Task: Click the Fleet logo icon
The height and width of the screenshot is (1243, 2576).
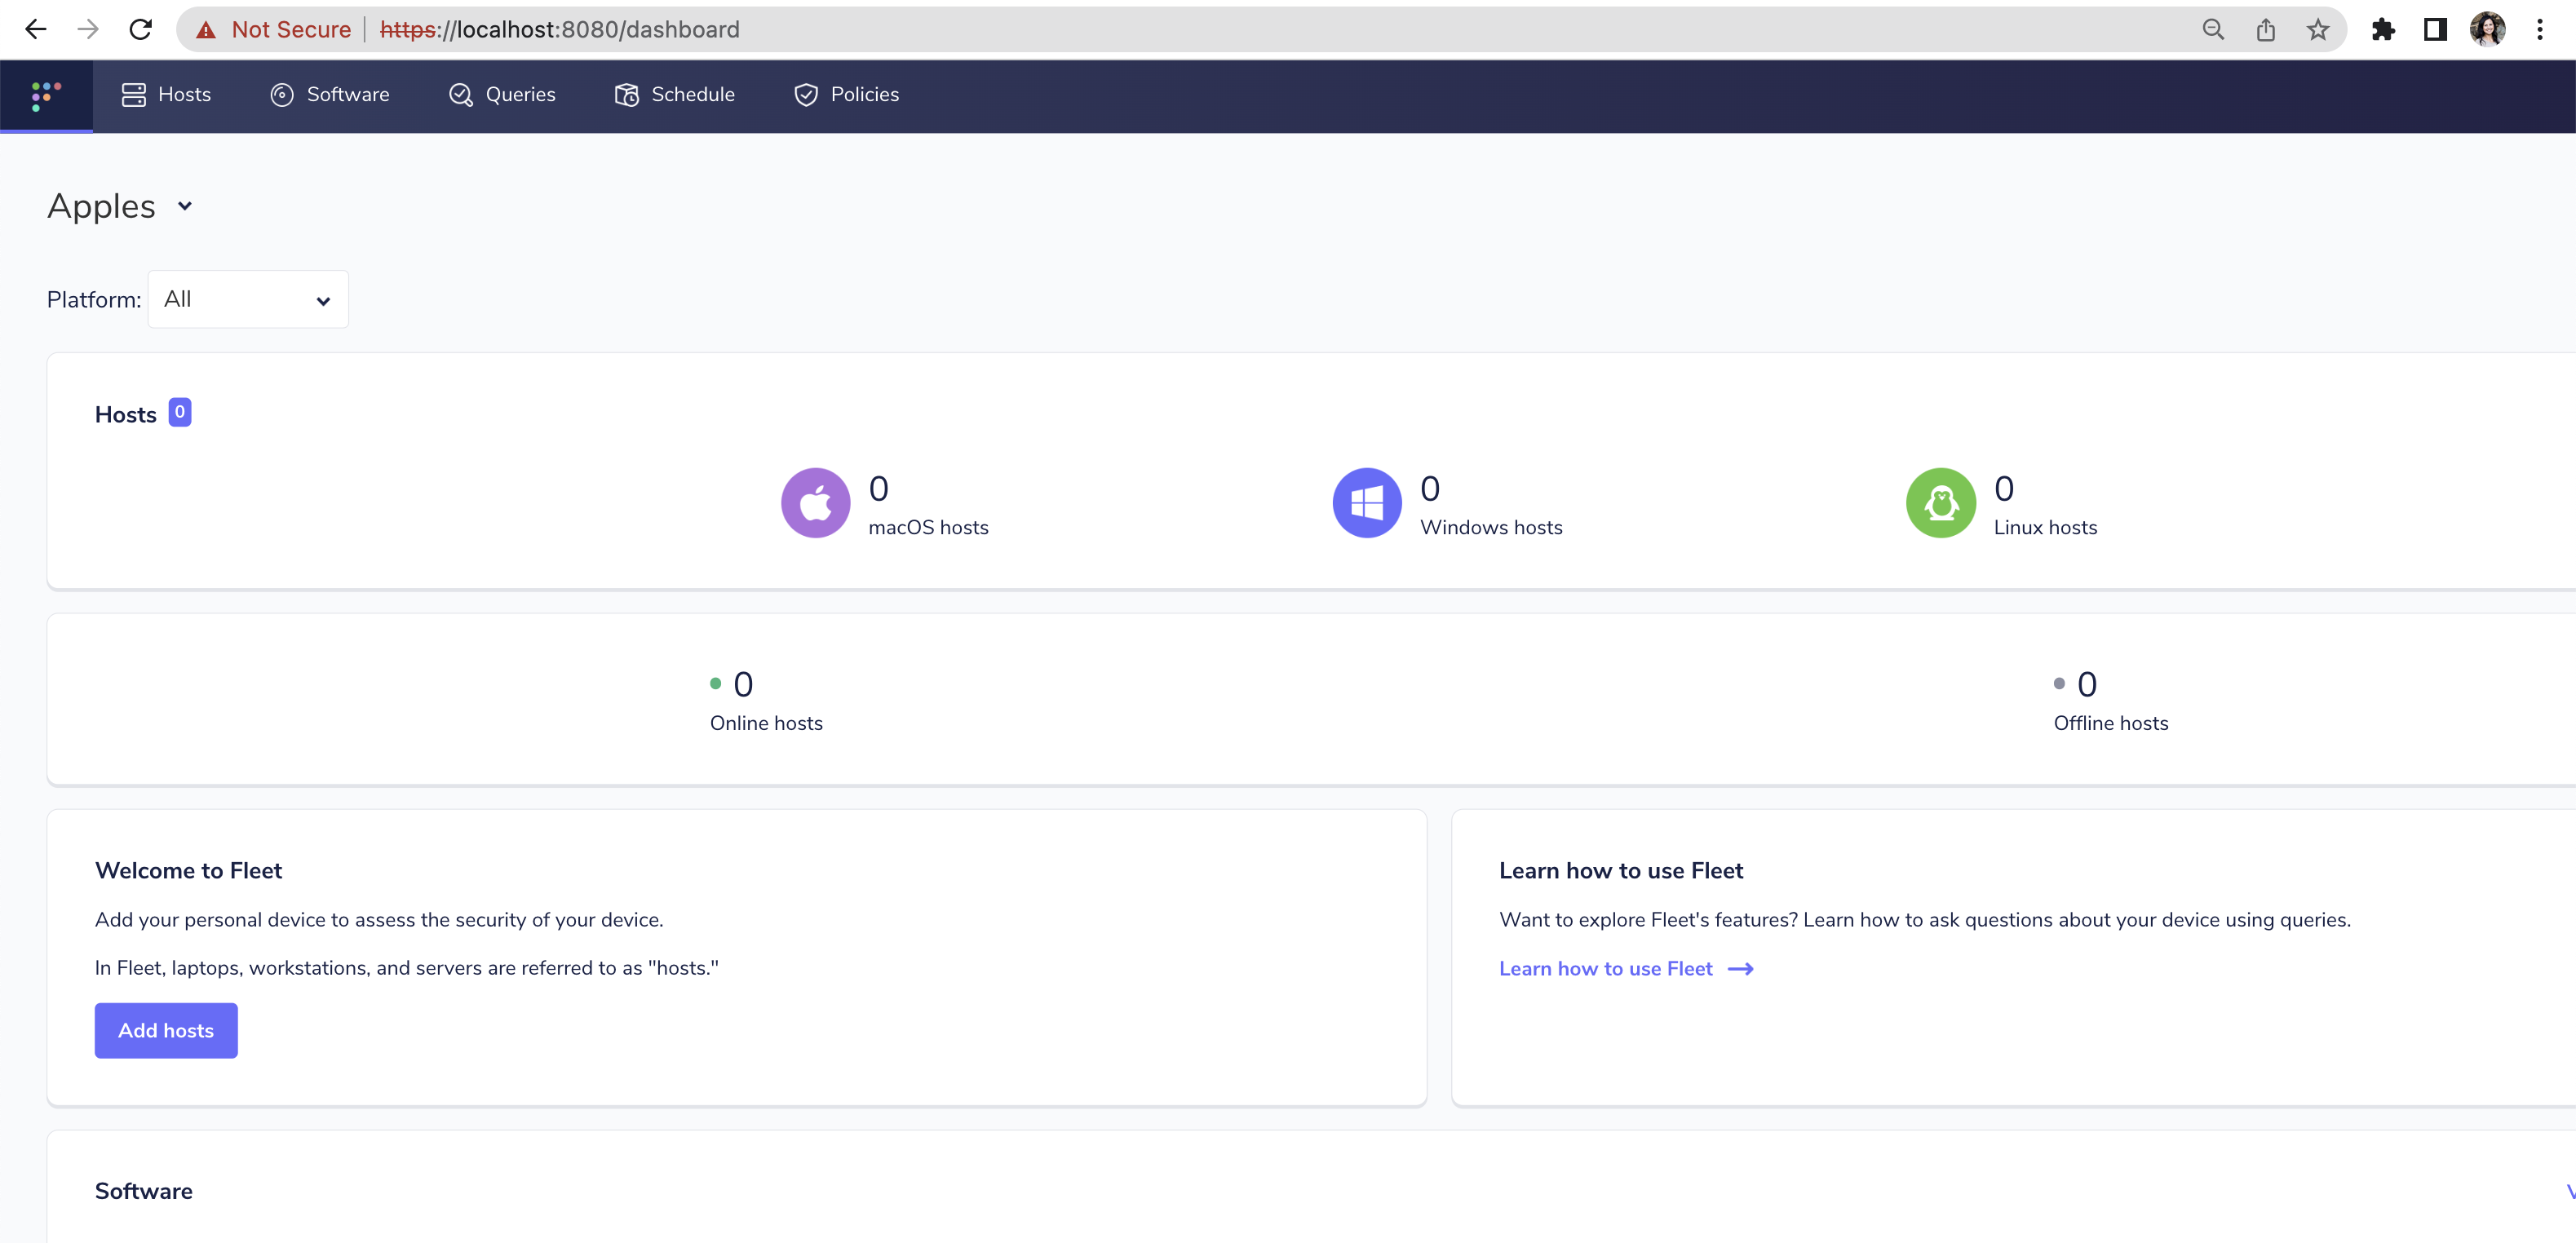Action: pos(45,95)
